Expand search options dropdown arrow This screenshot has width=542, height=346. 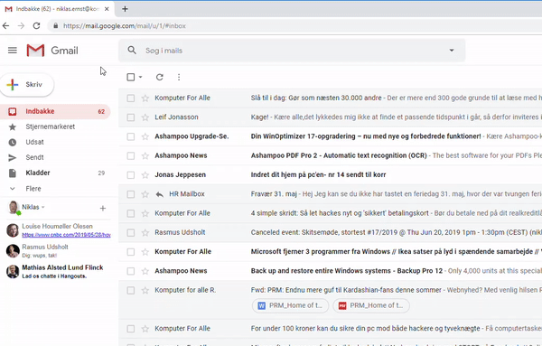(452, 50)
